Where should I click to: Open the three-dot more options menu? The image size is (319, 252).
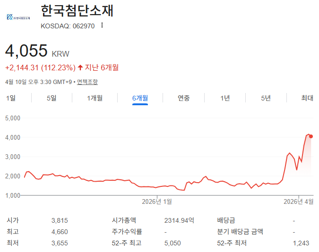pyautogui.click(x=102, y=25)
